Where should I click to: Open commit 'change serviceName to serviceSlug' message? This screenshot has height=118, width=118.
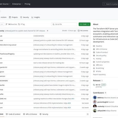[54, 49]
